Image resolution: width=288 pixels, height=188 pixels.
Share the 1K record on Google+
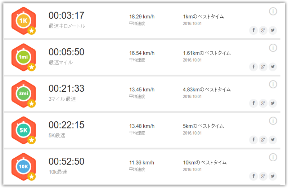[263, 30]
